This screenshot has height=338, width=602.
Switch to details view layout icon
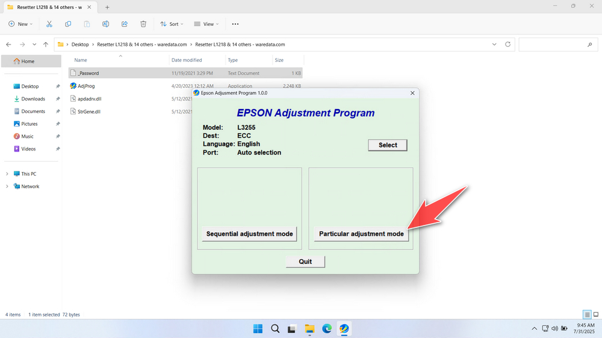587,315
